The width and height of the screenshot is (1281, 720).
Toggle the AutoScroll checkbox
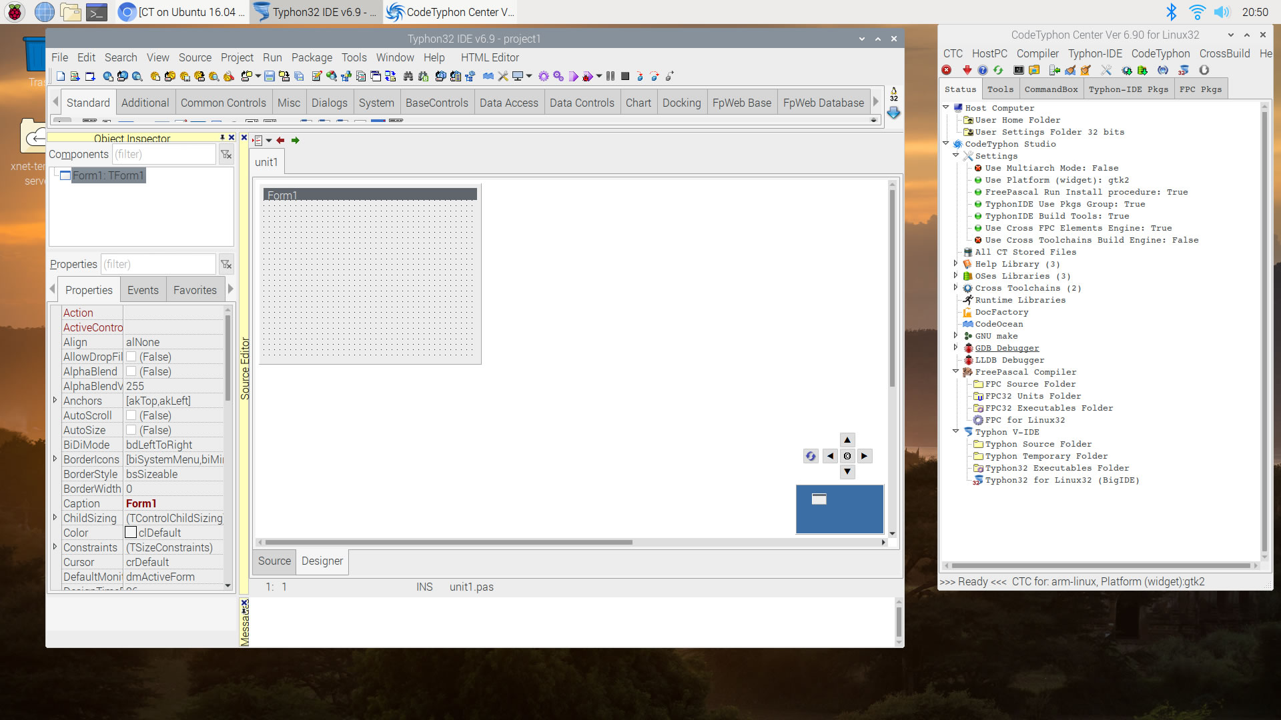[x=131, y=415]
